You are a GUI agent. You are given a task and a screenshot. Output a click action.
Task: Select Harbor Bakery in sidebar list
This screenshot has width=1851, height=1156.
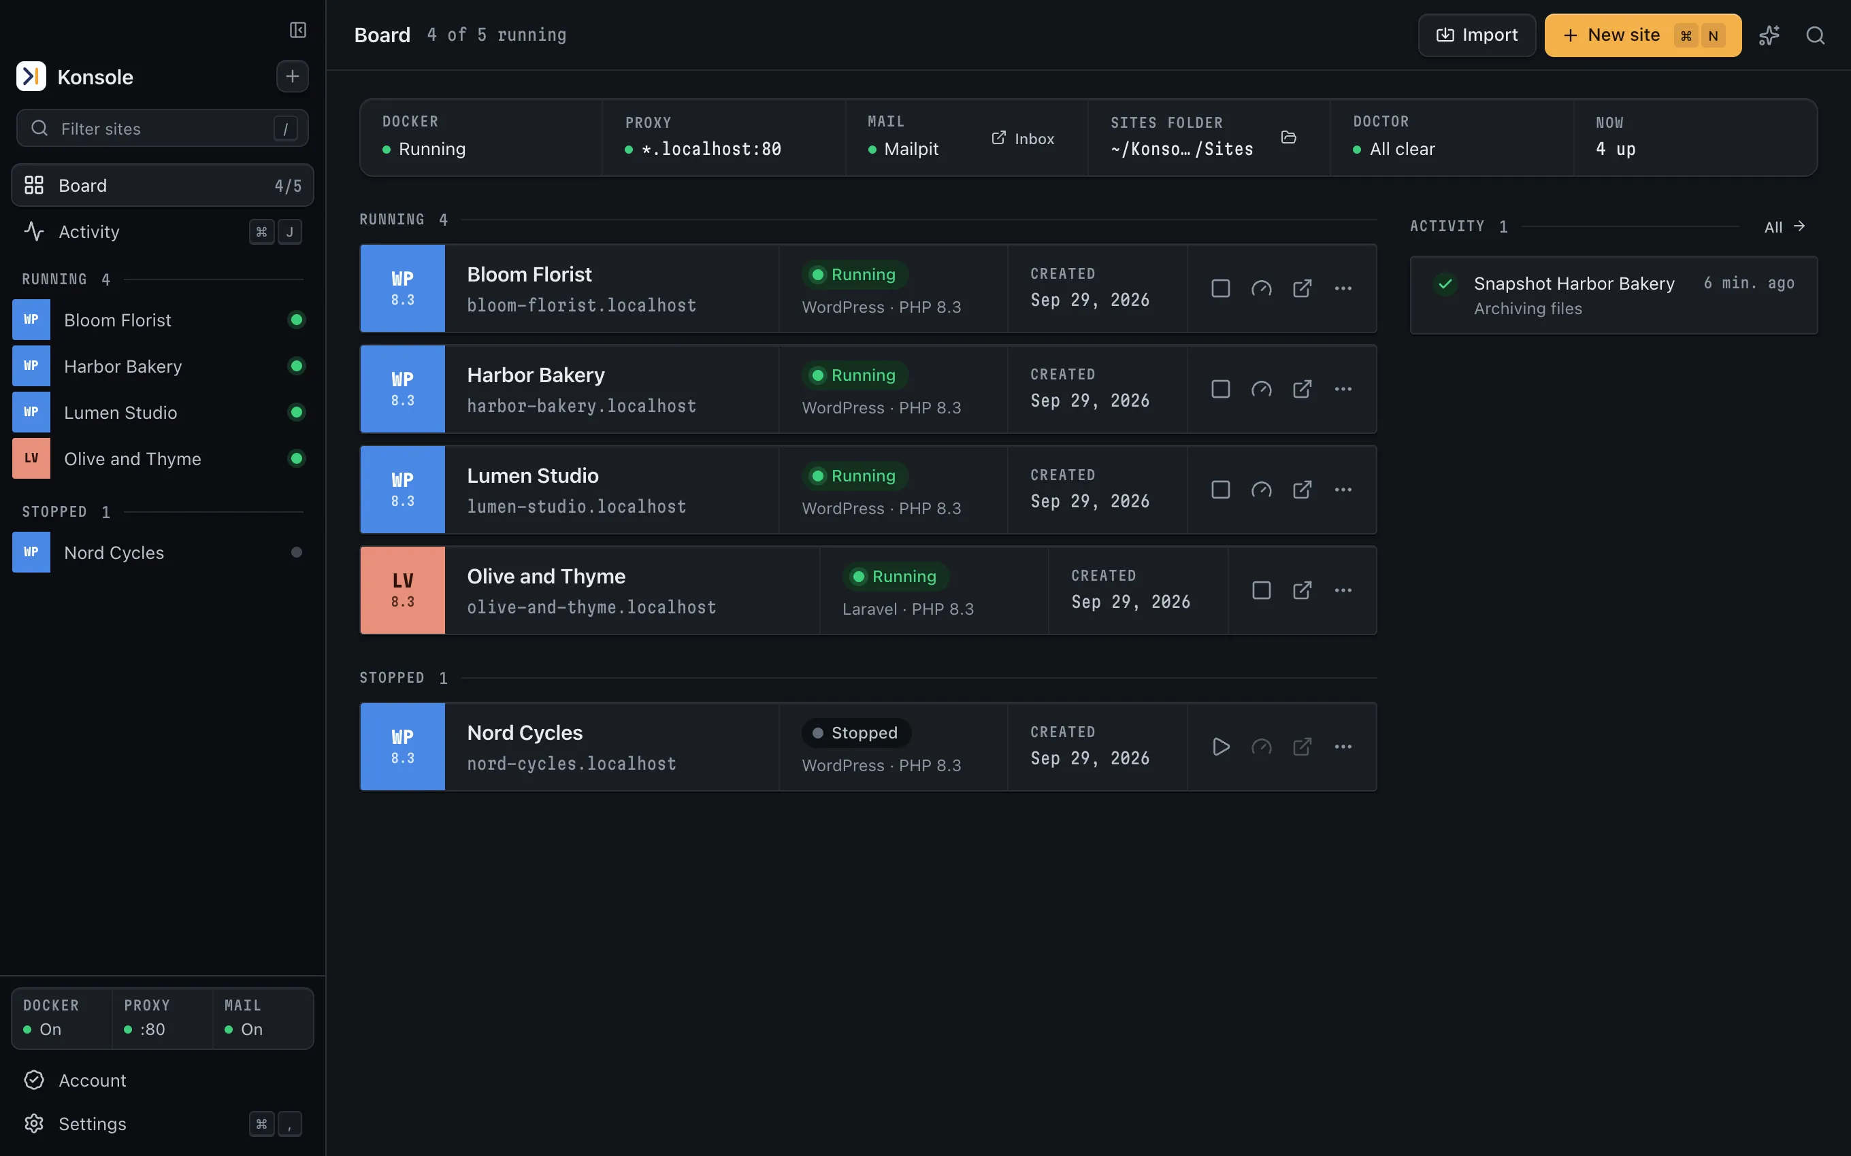click(162, 367)
